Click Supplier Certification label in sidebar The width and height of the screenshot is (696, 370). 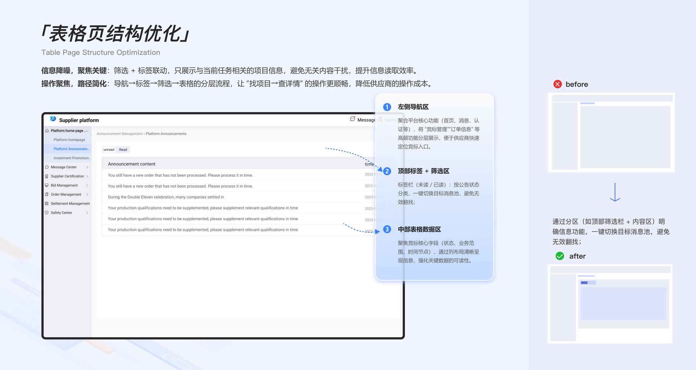[x=67, y=176]
